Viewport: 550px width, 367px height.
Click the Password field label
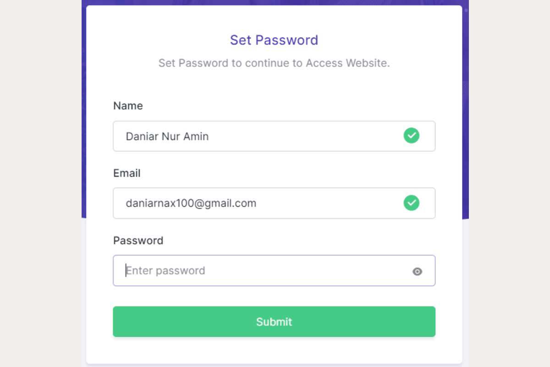point(138,240)
